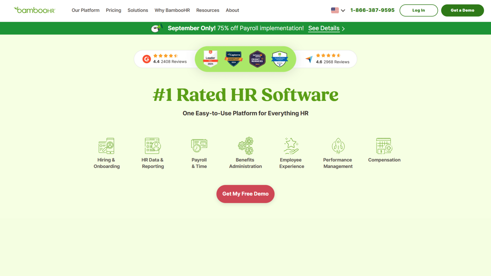The width and height of the screenshot is (491, 276).
Task: Click the Log In button
Action: [x=419, y=10]
